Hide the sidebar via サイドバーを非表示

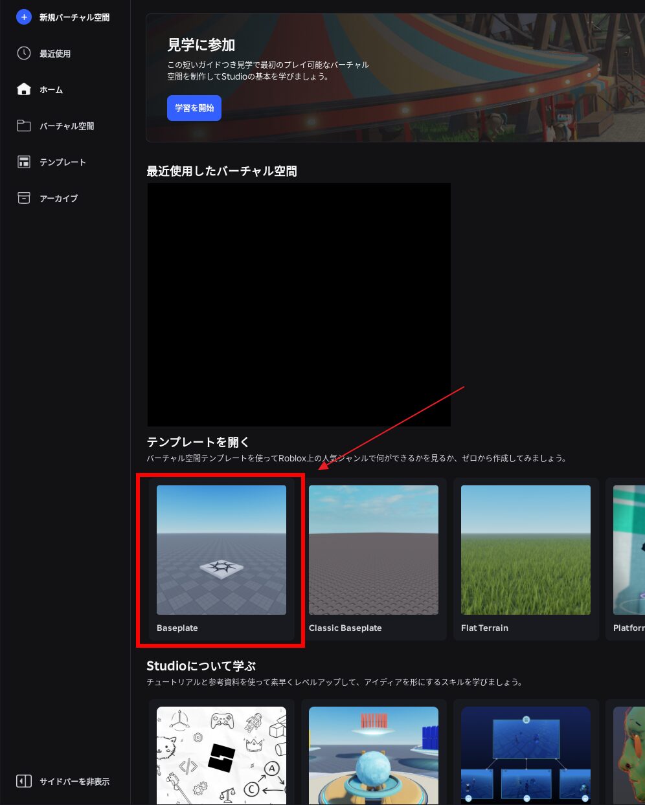(x=74, y=782)
